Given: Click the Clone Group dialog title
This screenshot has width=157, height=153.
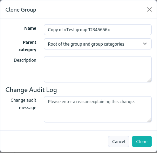Looking at the screenshot, I should [21, 10].
